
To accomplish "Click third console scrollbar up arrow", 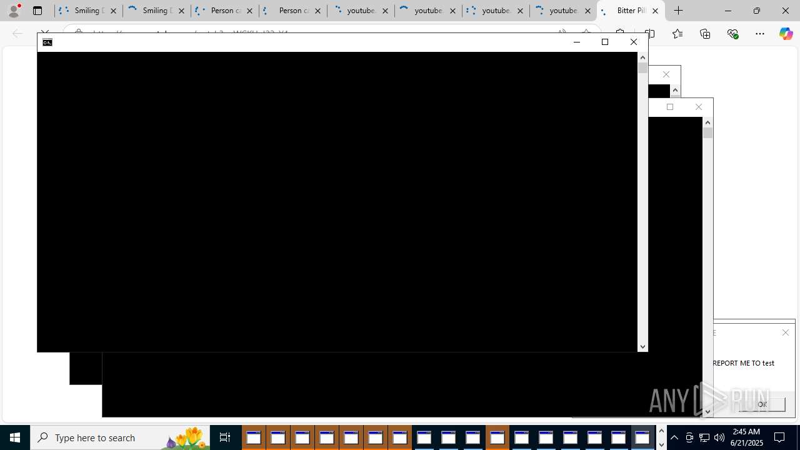I will 707,122.
